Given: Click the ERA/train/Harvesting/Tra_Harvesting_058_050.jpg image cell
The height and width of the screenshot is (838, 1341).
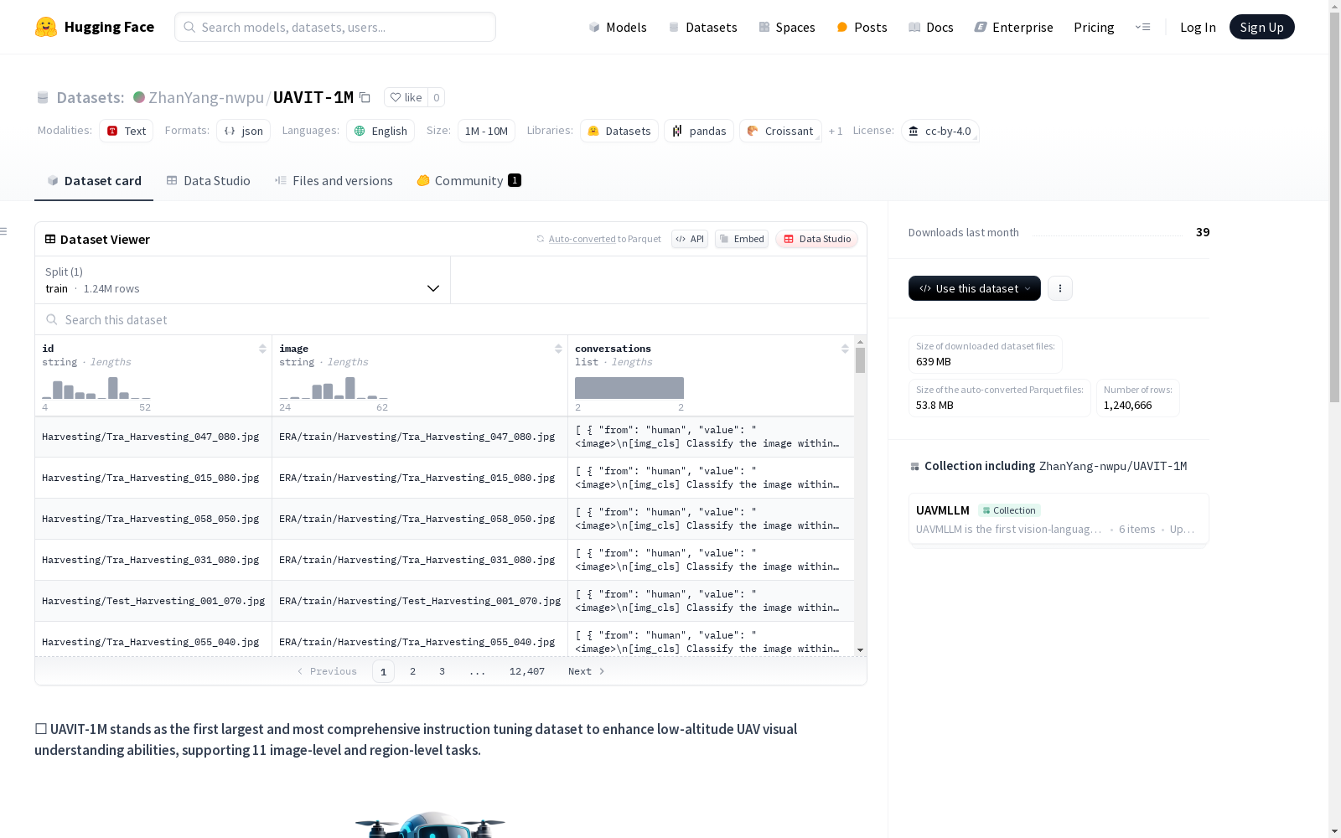Looking at the screenshot, I should click(x=420, y=519).
